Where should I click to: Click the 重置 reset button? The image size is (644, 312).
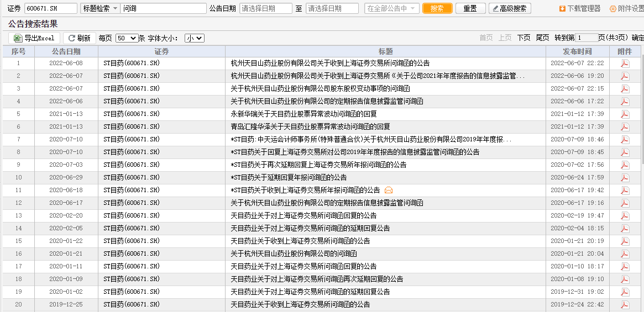pos(470,8)
